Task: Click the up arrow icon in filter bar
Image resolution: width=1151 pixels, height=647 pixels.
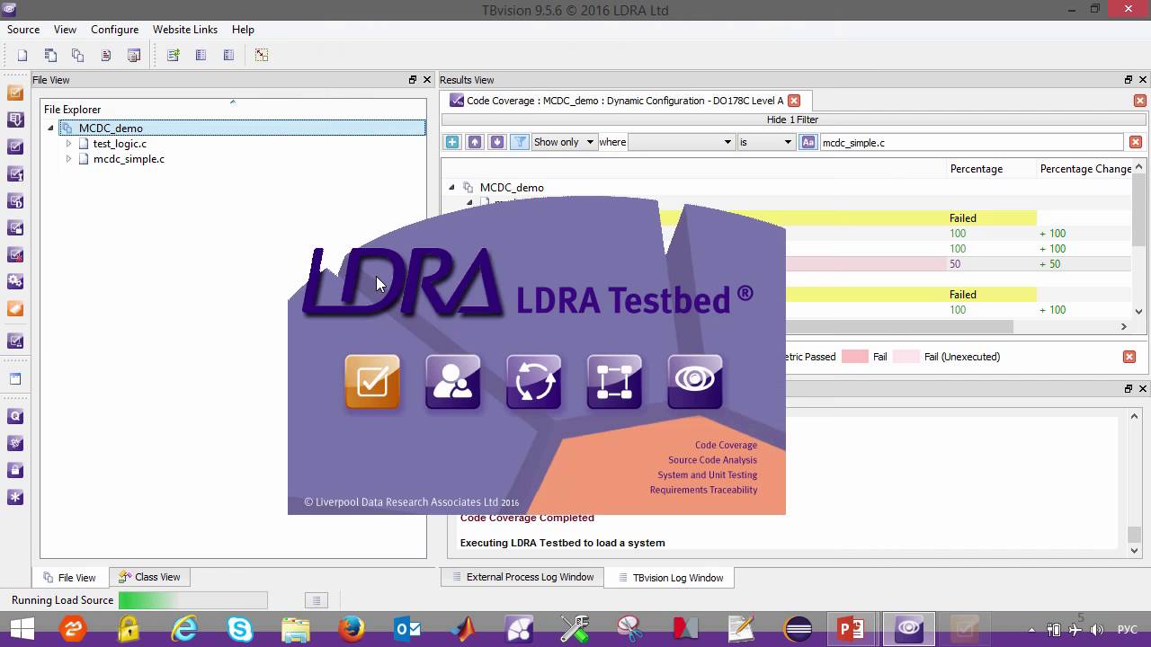Action: 475,142
